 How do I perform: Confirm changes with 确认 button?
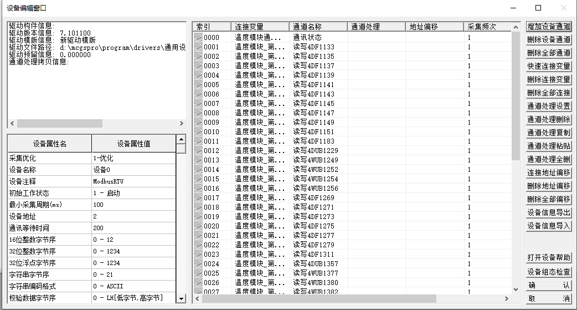click(548, 286)
